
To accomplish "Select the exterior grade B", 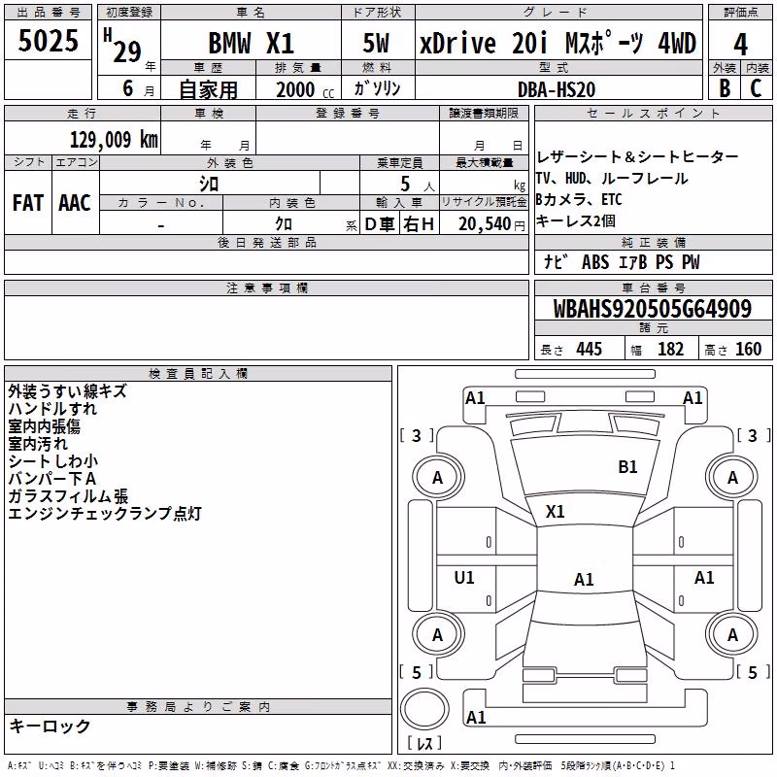I will pyautogui.click(x=725, y=88).
